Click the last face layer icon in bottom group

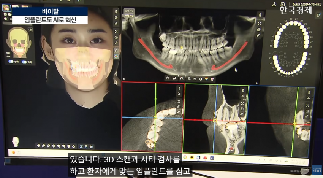click(x=91, y=147)
